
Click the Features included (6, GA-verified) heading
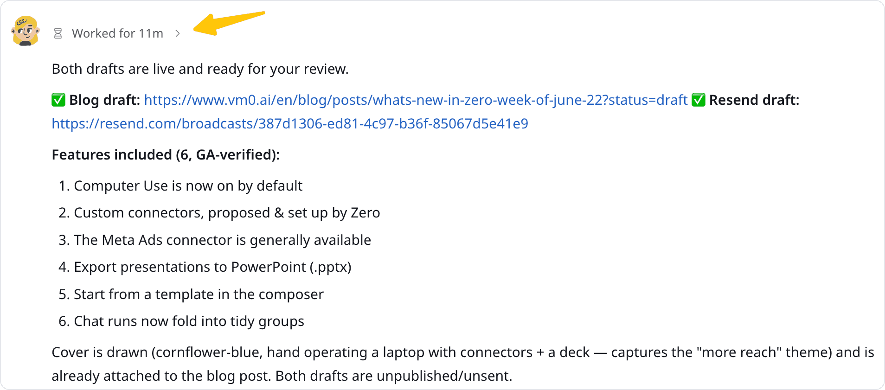[166, 154]
